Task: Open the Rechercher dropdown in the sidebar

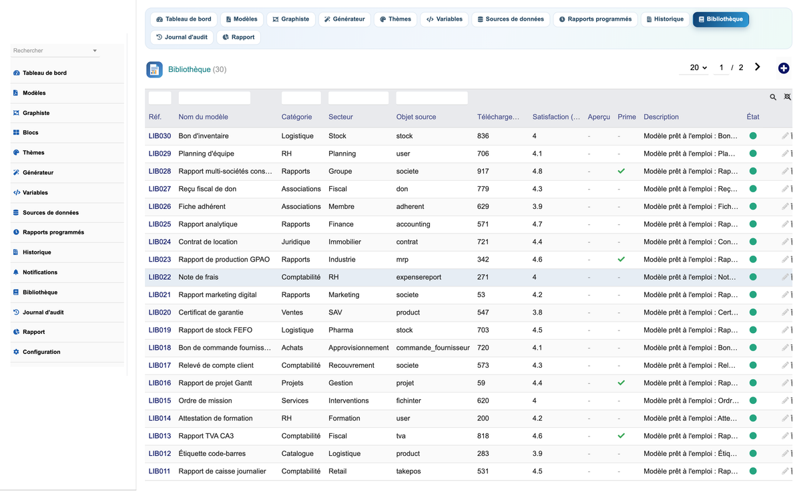Action: [55, 51]
